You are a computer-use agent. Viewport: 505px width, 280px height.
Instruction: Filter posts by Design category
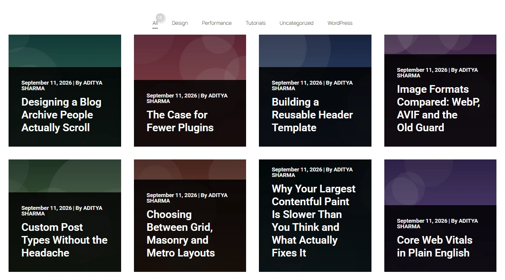click(x=180, y=23)
